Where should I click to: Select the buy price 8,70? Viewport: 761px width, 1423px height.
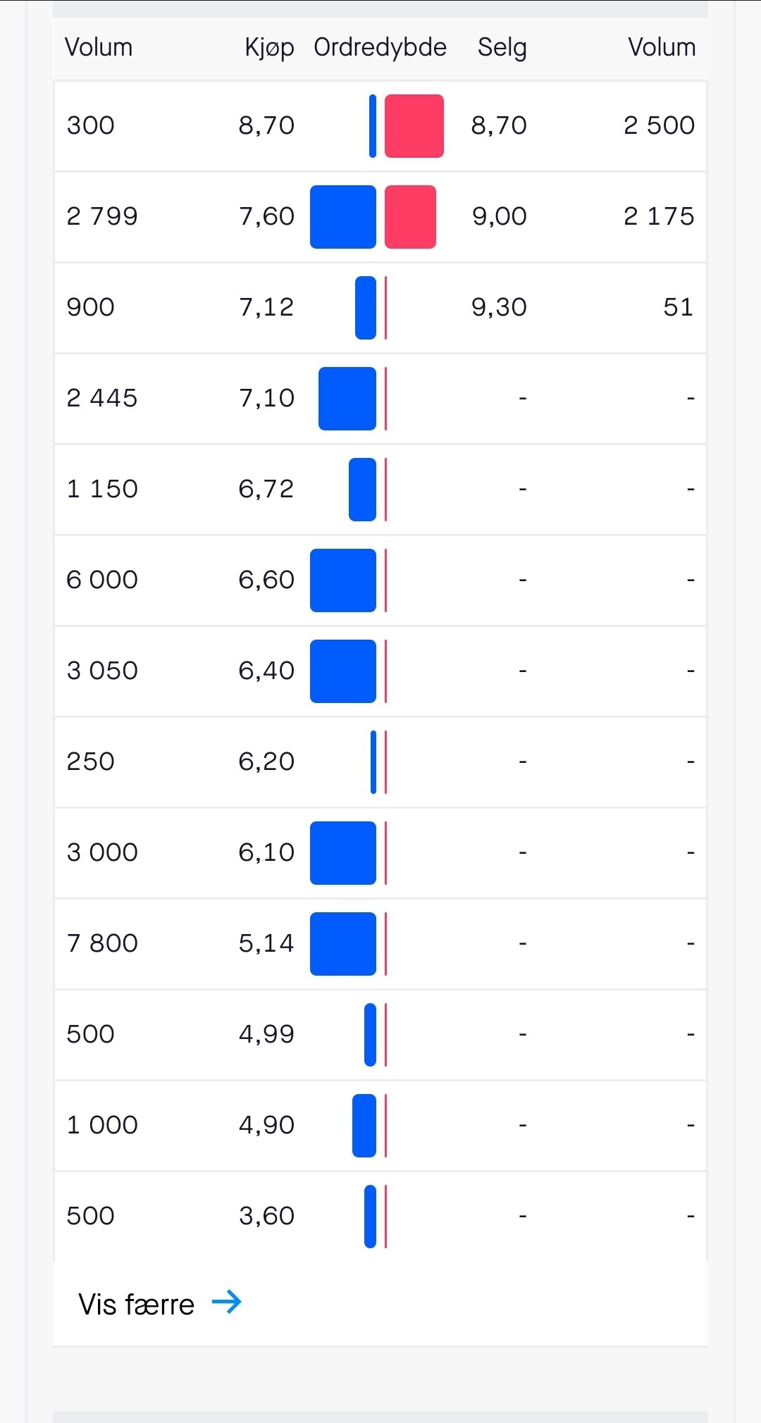(266, 125)
